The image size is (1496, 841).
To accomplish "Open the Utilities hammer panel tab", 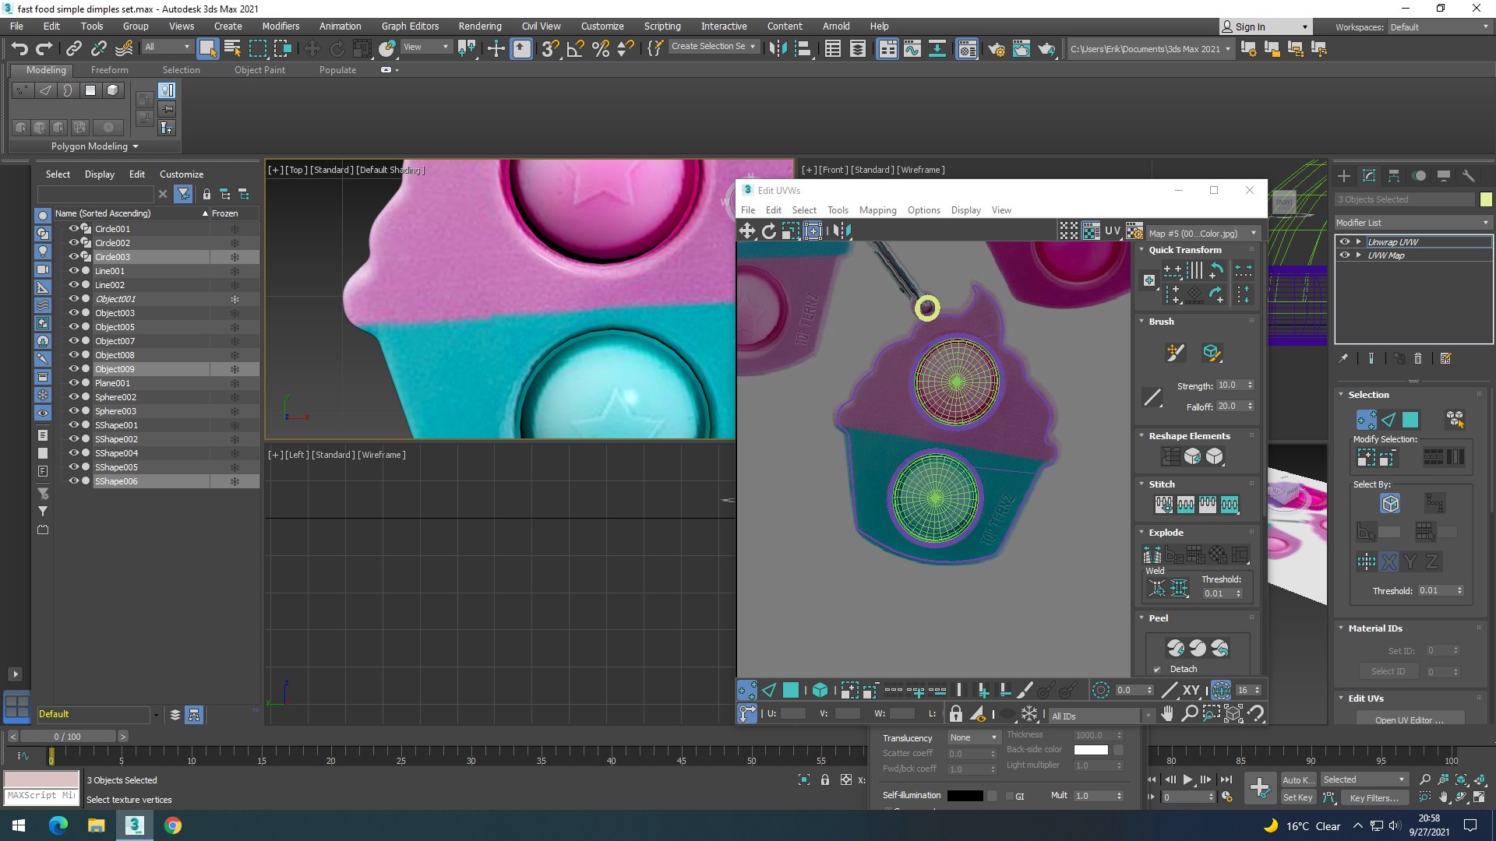I will click(x=1469, y=176).
